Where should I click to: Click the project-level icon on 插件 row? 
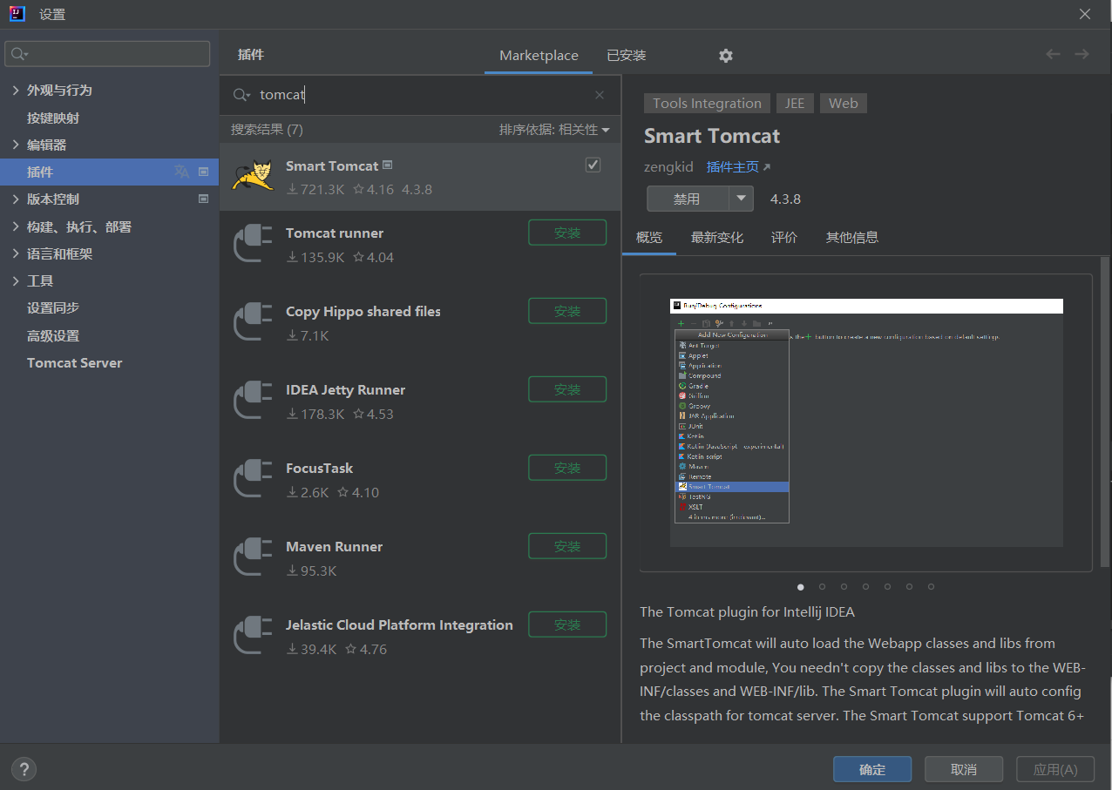click(x=204, y=172)
